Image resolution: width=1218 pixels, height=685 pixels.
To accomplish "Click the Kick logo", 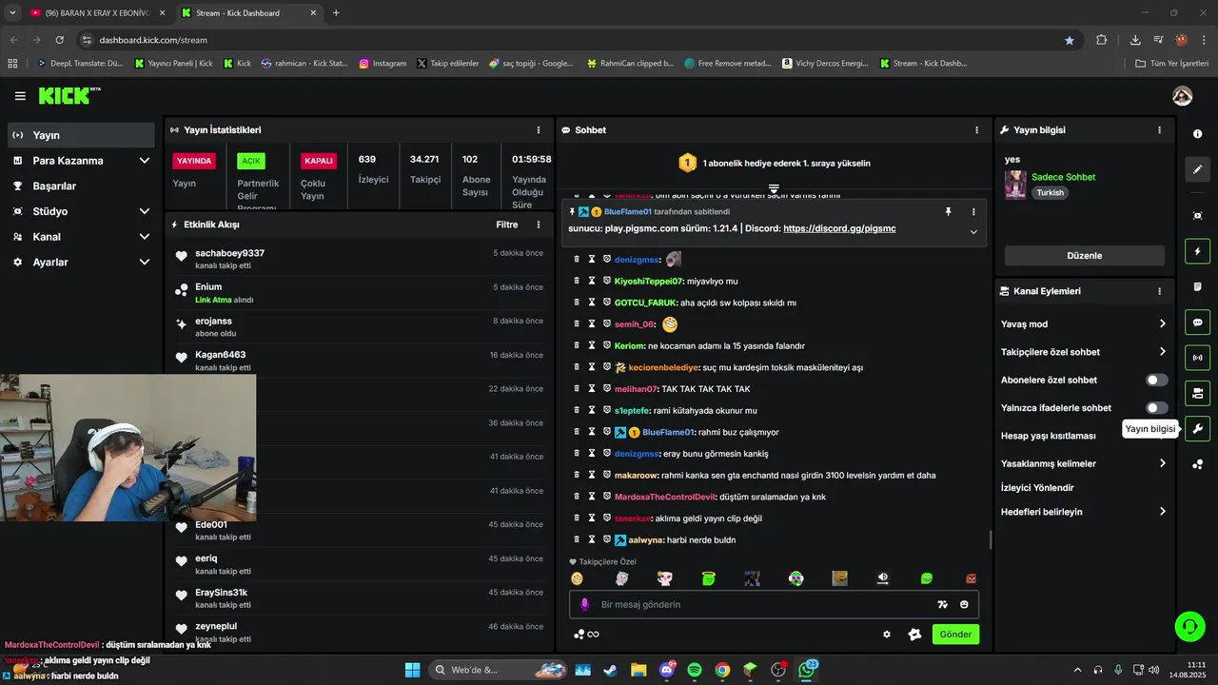I will click(69, 95).
